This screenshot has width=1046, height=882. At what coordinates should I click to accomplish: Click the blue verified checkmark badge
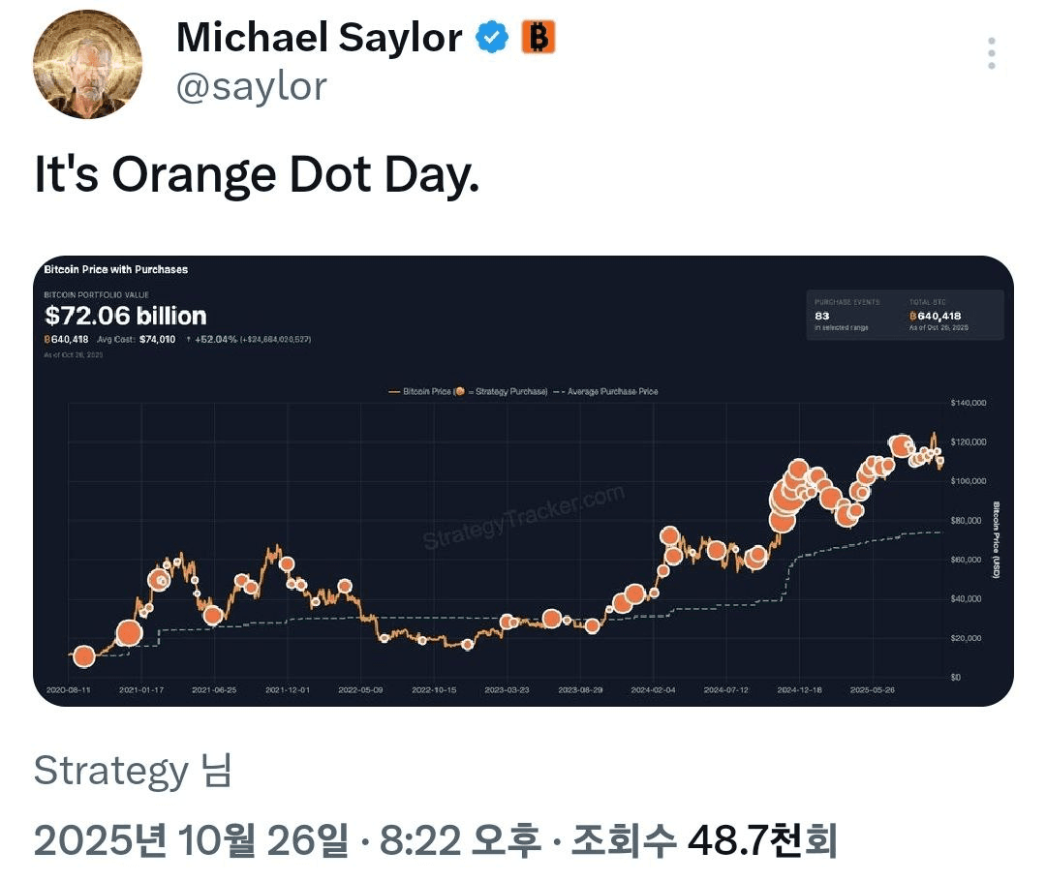point(492,38)
